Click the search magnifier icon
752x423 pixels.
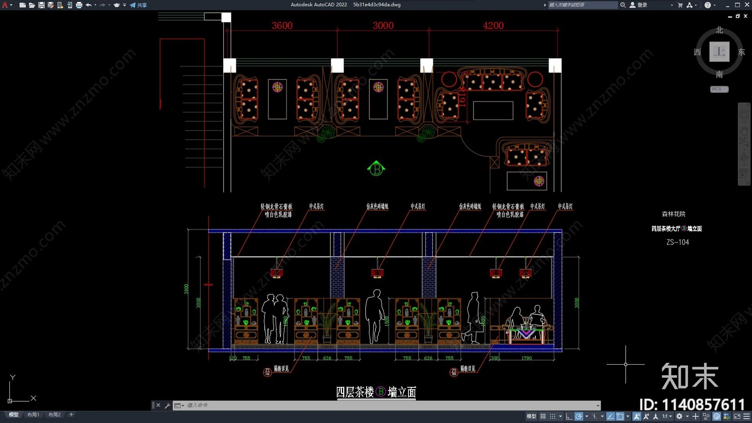tap(623, 5)
